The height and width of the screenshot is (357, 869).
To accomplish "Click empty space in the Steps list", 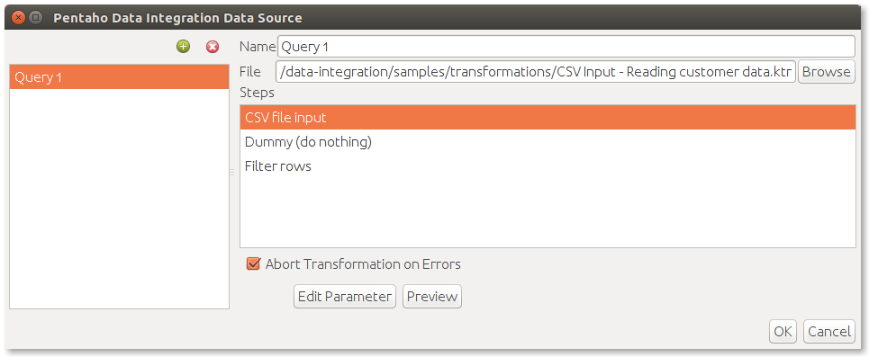I will 548,213.
